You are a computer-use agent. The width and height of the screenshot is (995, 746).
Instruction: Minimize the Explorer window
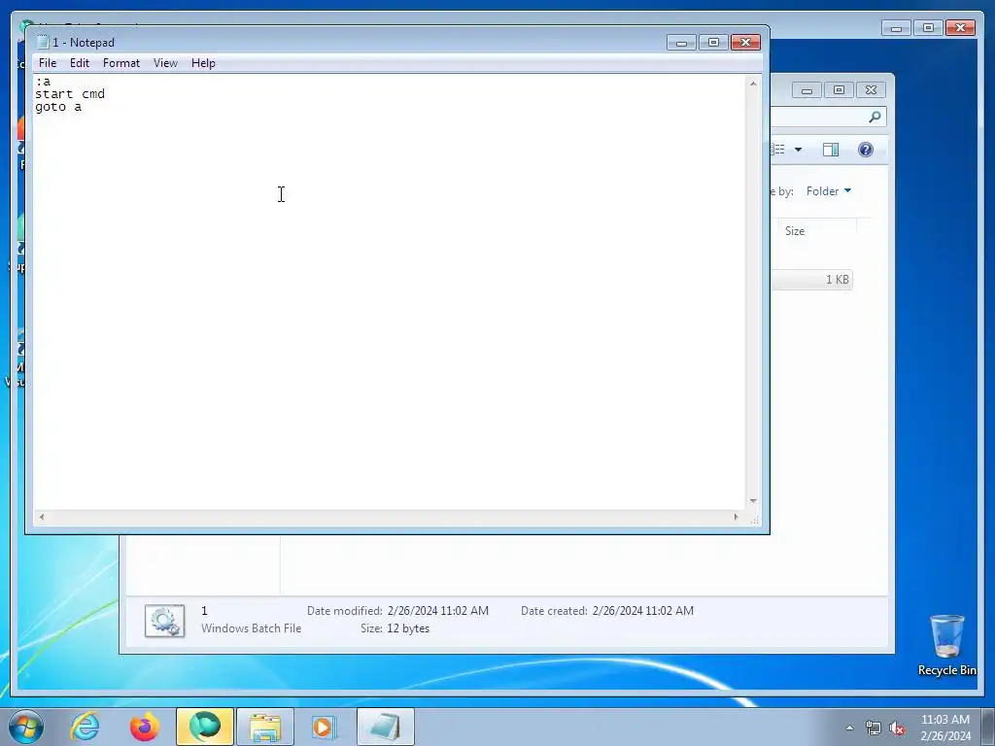coord(806,90)
